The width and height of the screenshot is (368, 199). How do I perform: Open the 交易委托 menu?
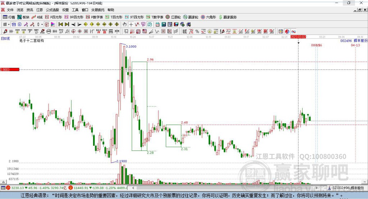pos(98,10)
